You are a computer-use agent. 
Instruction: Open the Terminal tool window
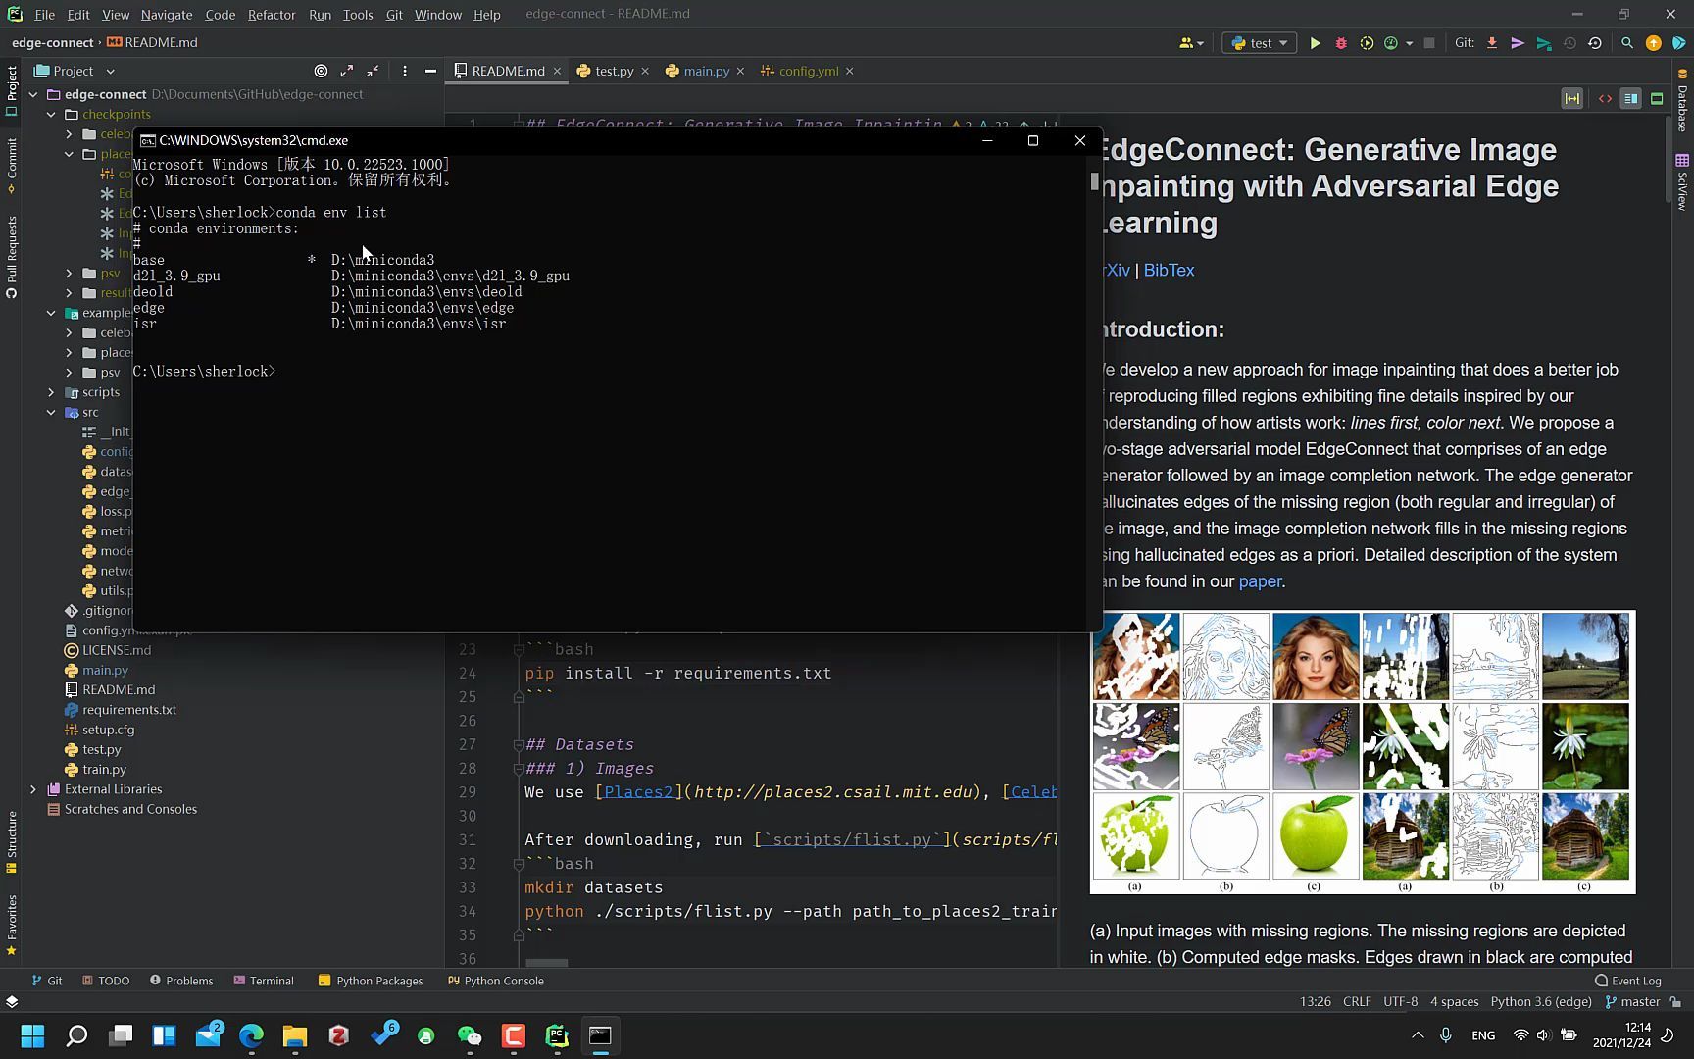[264, 981]
